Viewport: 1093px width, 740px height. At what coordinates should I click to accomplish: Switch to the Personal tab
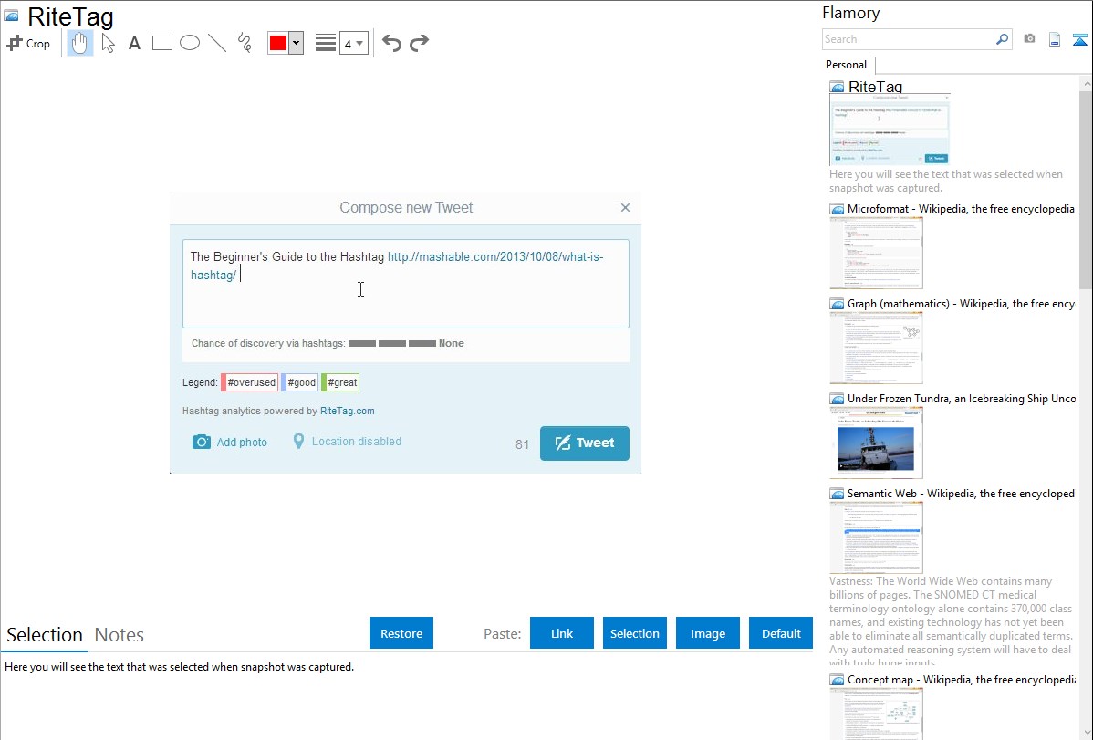click(x=847, y=65)
